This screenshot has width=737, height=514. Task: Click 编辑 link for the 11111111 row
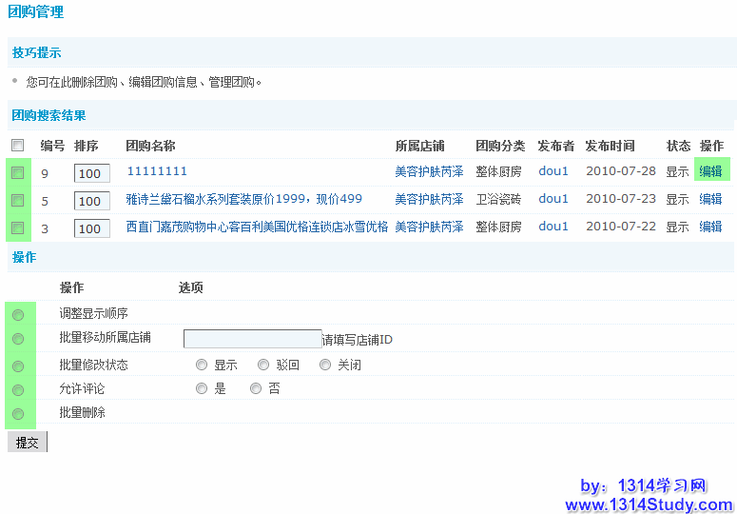tap(710, 171)
